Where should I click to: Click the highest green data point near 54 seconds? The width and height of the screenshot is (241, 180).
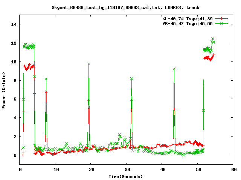(212, 38)
